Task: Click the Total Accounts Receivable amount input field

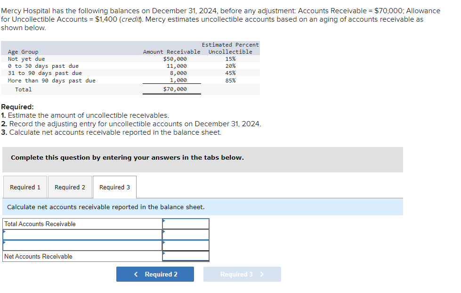Action: click(x=186, y=223)
